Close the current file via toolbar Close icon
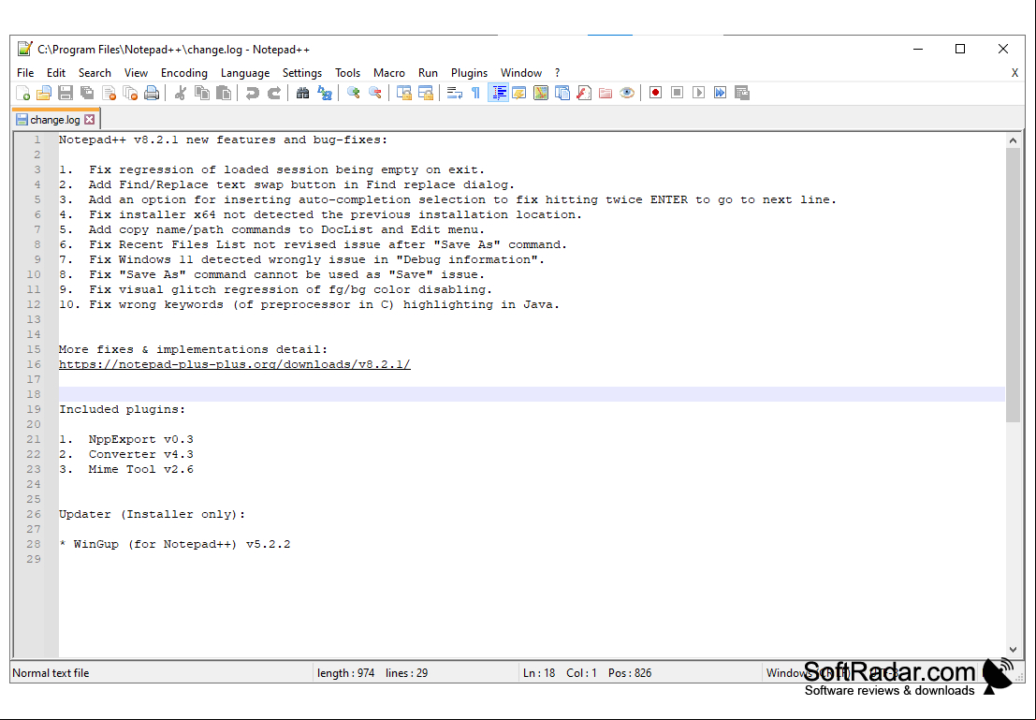Image resolution: width=1036 pixels, height=720 pixels. [109, 94]
